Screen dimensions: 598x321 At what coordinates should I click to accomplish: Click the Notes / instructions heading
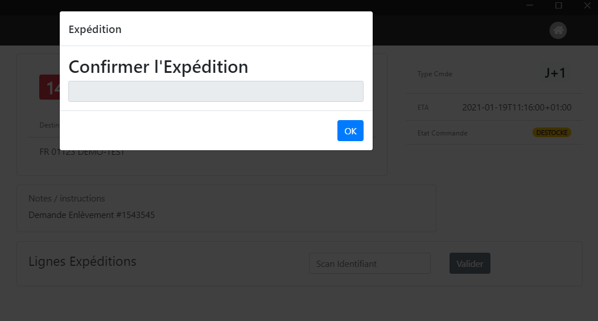67,199
